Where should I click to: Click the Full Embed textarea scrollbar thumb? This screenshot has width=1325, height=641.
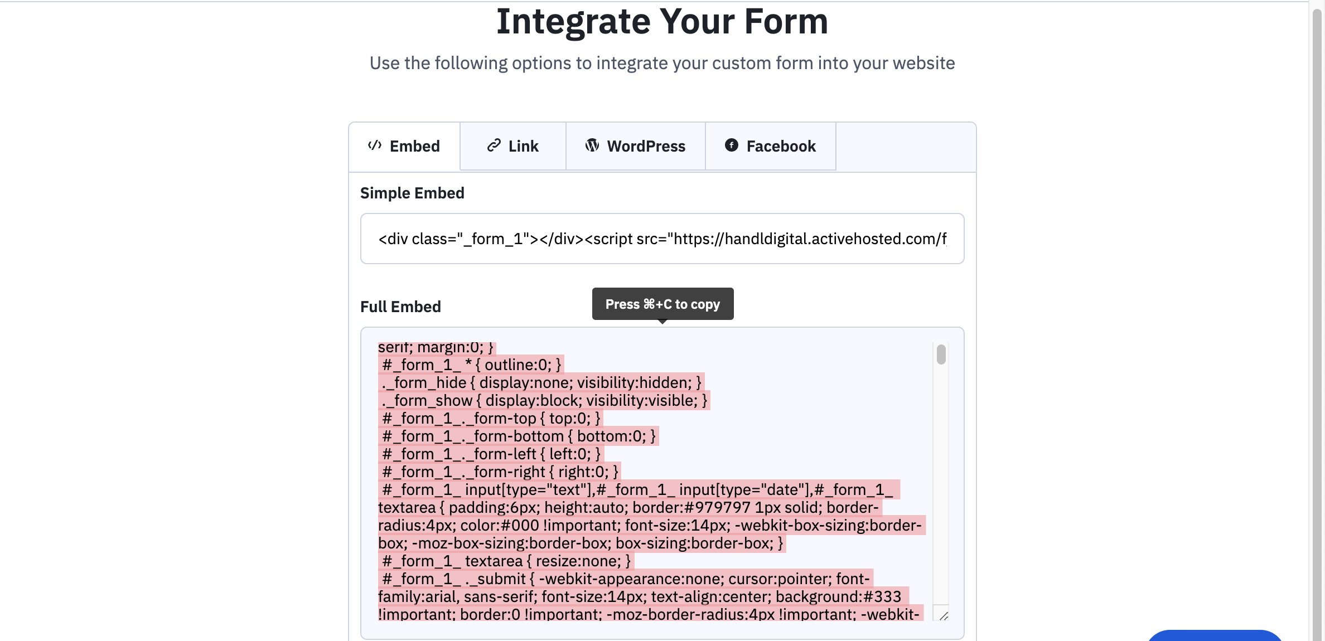[x=941, y=355]
